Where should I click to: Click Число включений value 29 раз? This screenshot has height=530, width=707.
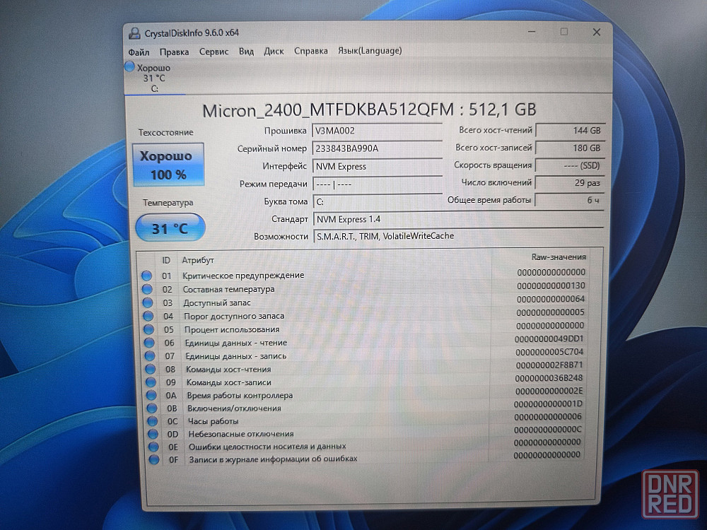569,183
